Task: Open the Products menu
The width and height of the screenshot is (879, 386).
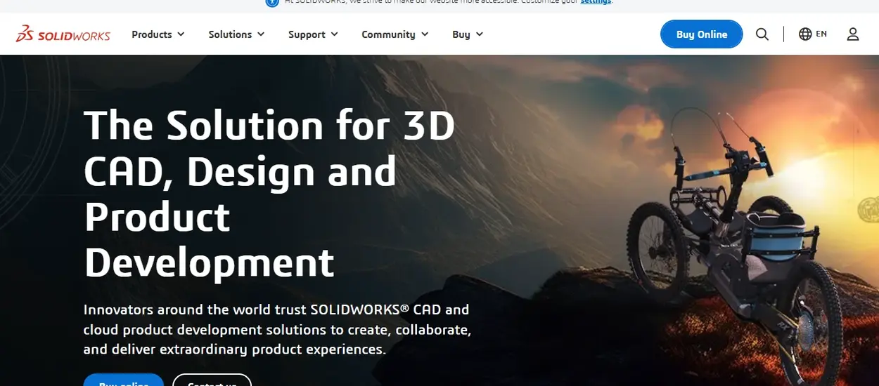Action: tap(152, 34)
